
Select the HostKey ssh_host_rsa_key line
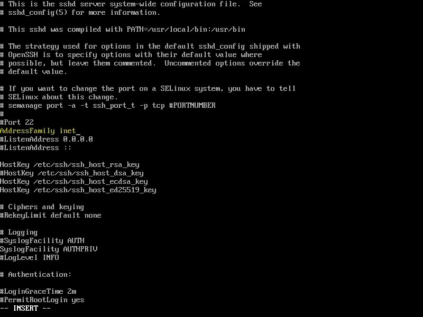(x=70, y=165)
